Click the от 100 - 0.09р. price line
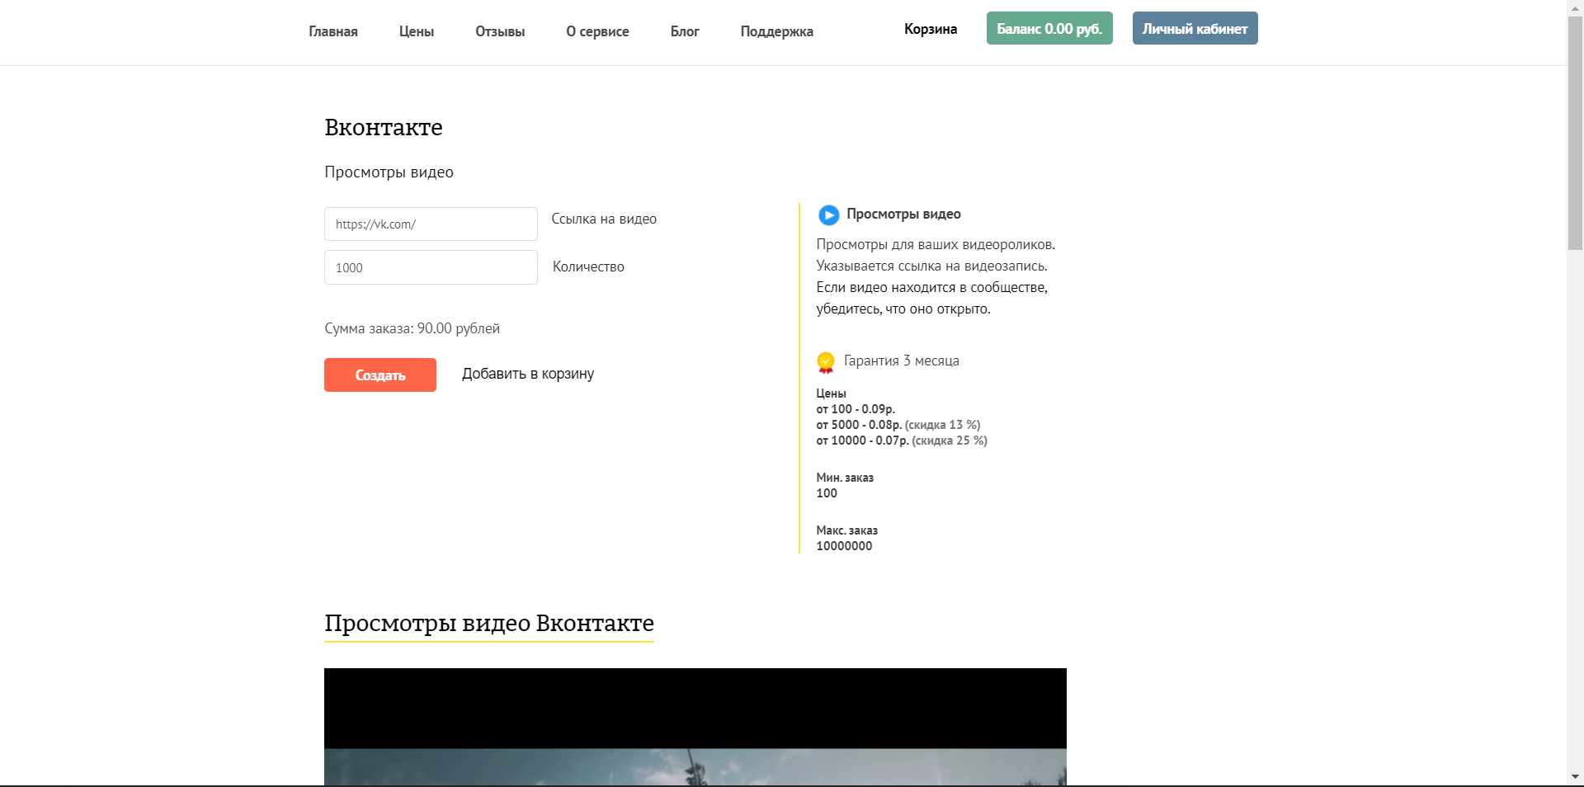This screenshot has width=1584, height=787. pyautogui.click(x=856, y=409)
